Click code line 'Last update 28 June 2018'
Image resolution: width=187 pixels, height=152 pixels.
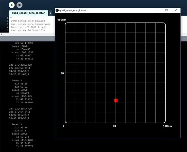pyautogui.click(x=28, y=30)
